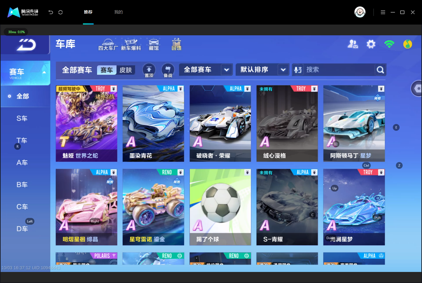Open the 踢了个球 soccer ball card
The width and height of the screenshot is (422, 283).
pyautogui.click(x=220, y=207)
